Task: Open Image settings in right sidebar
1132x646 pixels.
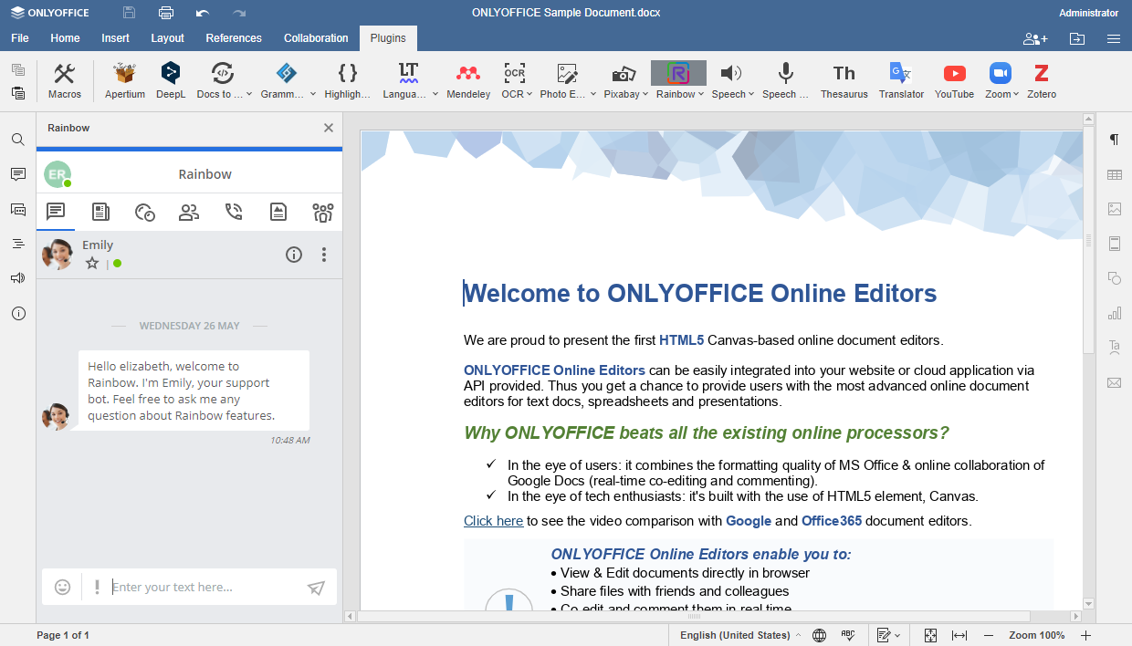Action: pos(1114,209)
